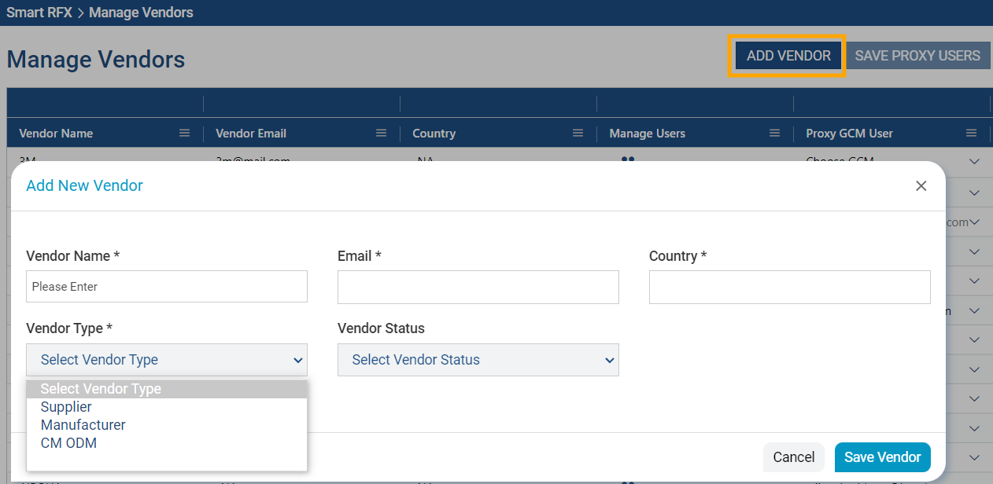Open Vendor Name column menu icon
This screenshot has height=484, width=993.
tap(184, 134)
